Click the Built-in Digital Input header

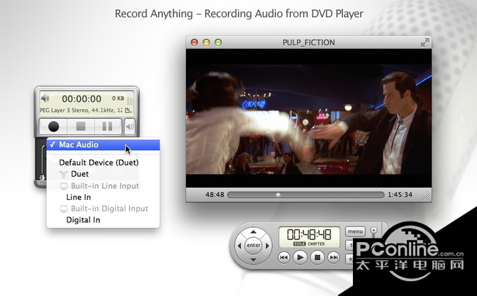(x=103, y=209)
